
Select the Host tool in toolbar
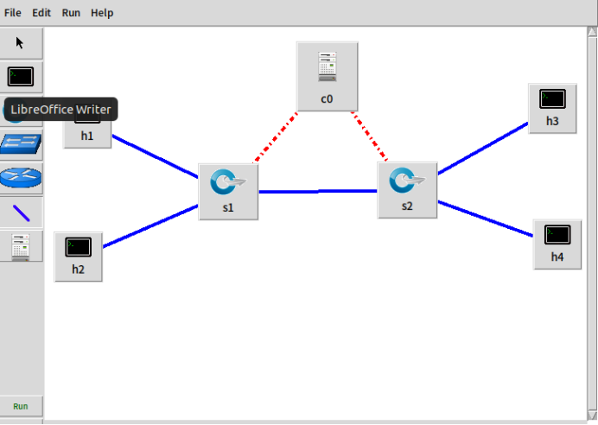point(21,77)
